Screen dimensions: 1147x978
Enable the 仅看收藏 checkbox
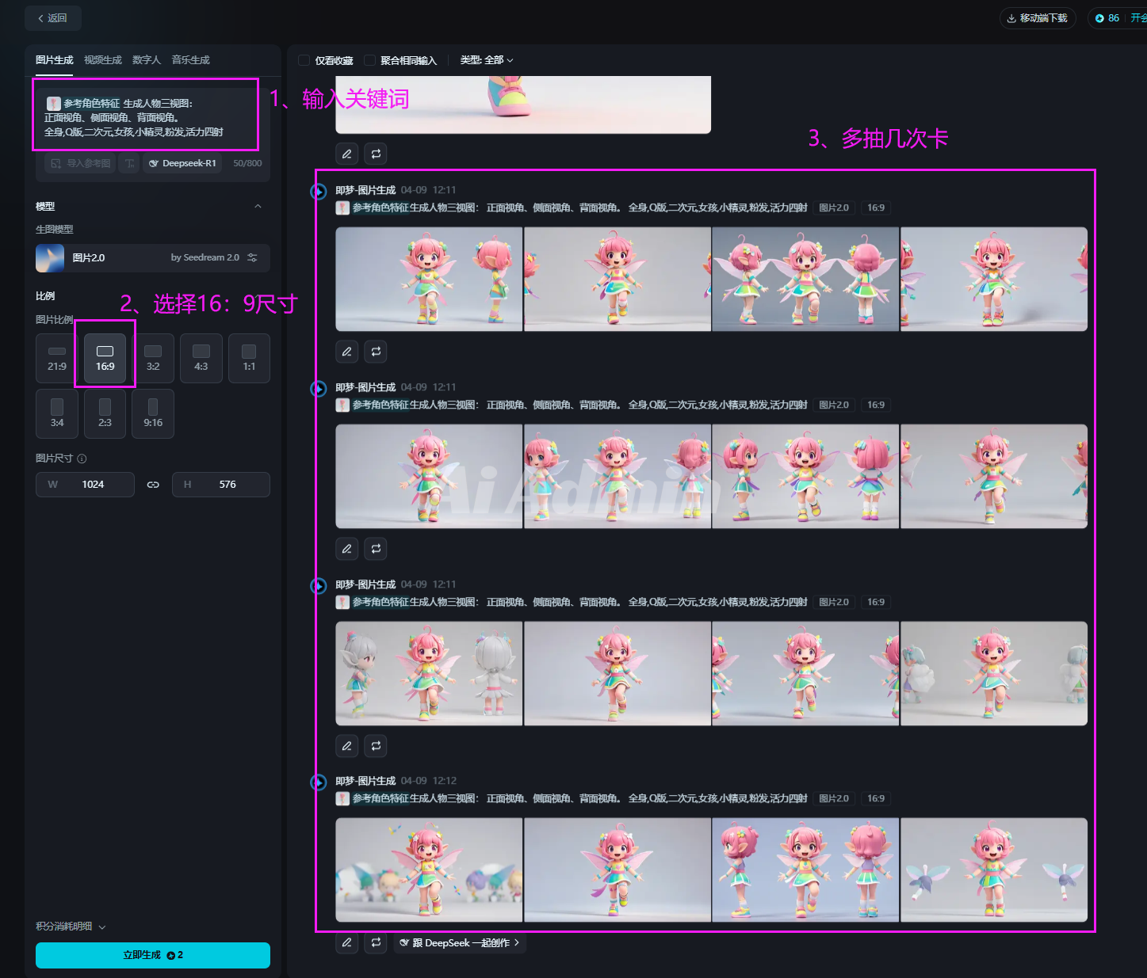[304, 60]
